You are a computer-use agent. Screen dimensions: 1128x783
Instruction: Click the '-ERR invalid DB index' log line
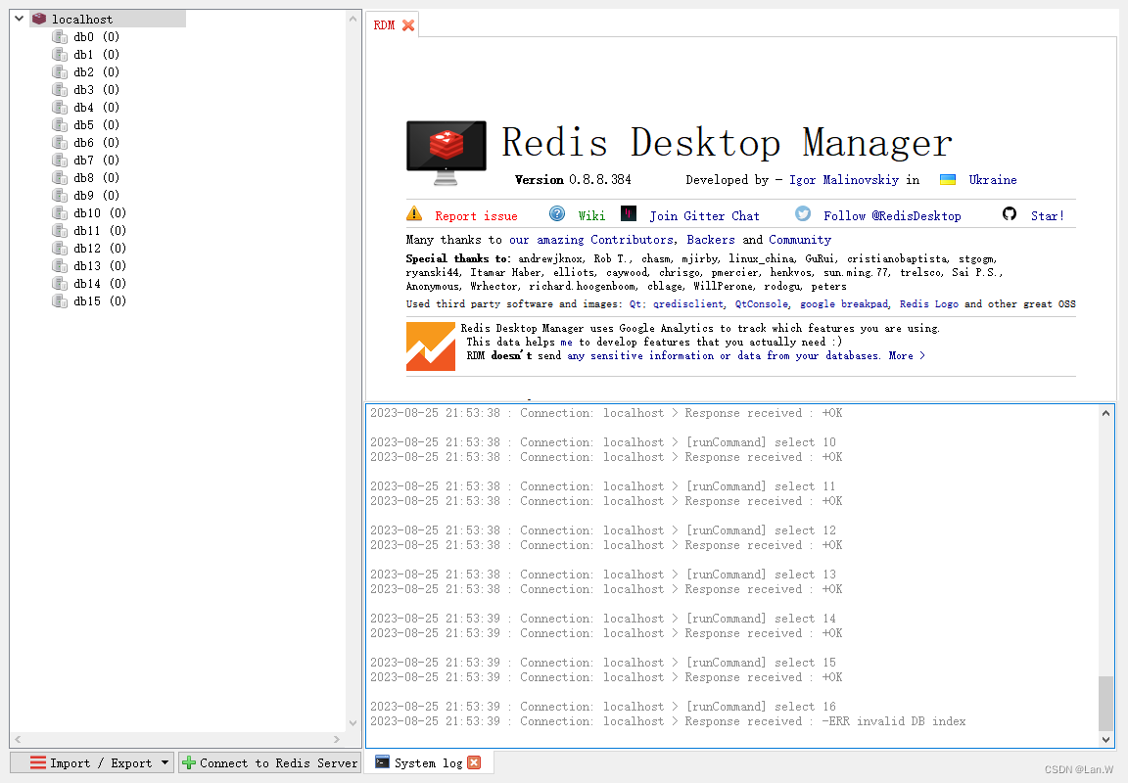[668, 721]
